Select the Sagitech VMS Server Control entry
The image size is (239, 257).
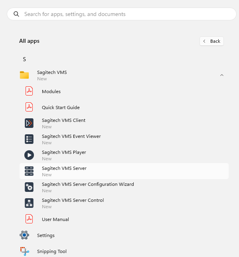(124, 203)
